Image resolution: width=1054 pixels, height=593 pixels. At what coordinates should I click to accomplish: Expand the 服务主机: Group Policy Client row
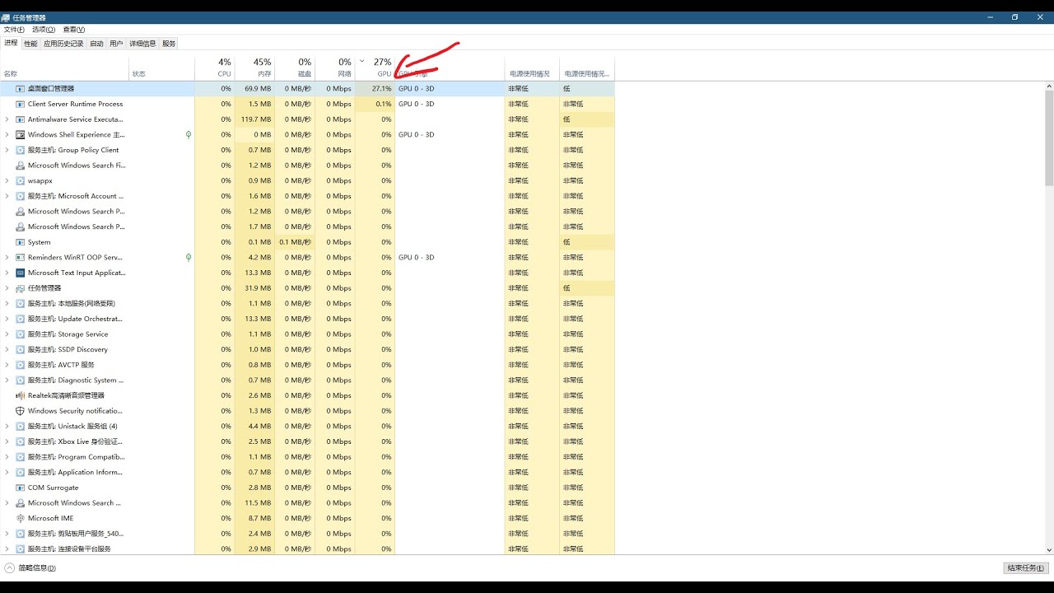[x=7, y=150]
